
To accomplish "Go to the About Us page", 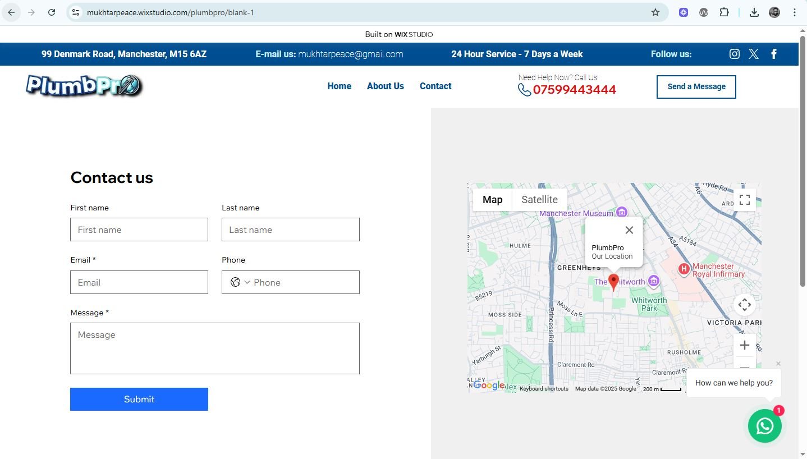I will [x=385, y=86].
